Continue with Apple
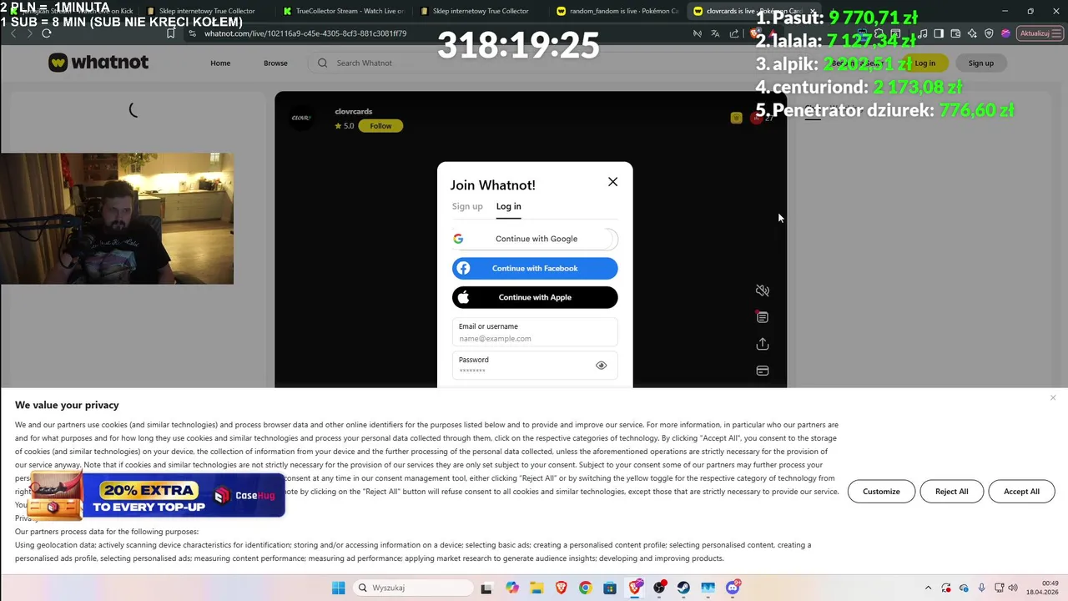Viewport: 1068px width, 601px height. click(535, 297)
